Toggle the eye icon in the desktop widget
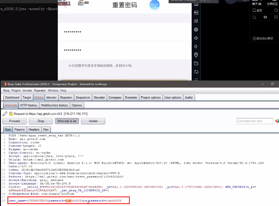 [x=265, y=17]
